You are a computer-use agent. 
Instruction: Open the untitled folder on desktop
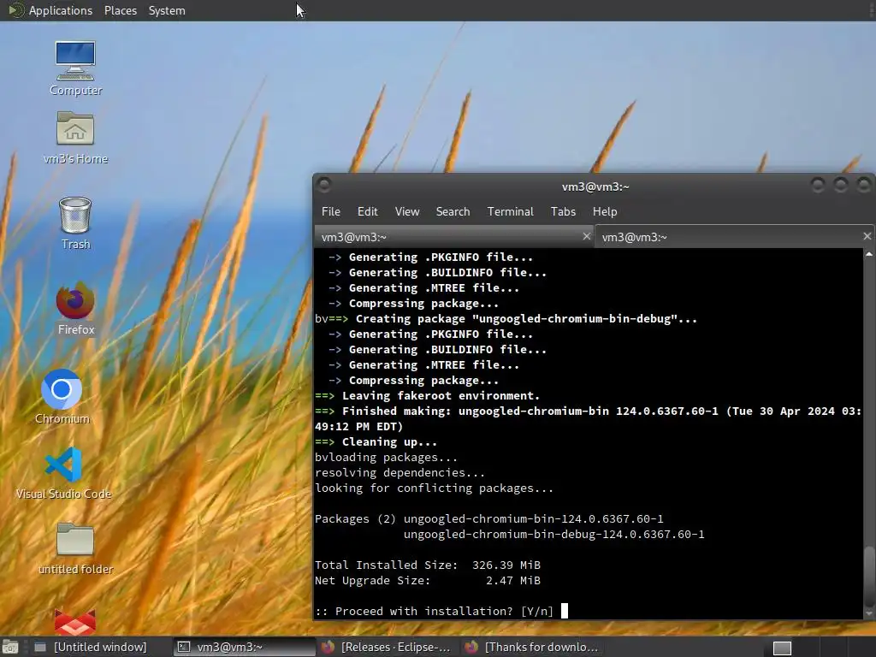(75, 548)
